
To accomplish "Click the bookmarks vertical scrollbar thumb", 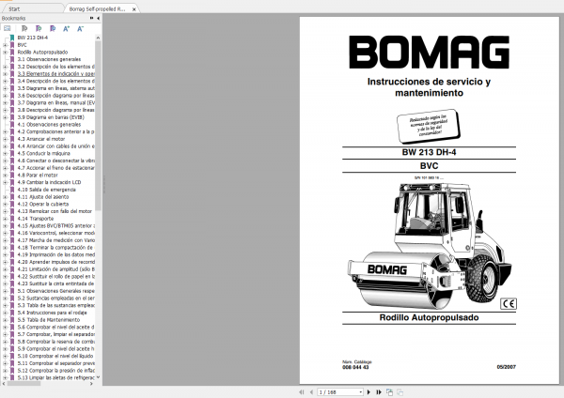I will pos(98,126).
